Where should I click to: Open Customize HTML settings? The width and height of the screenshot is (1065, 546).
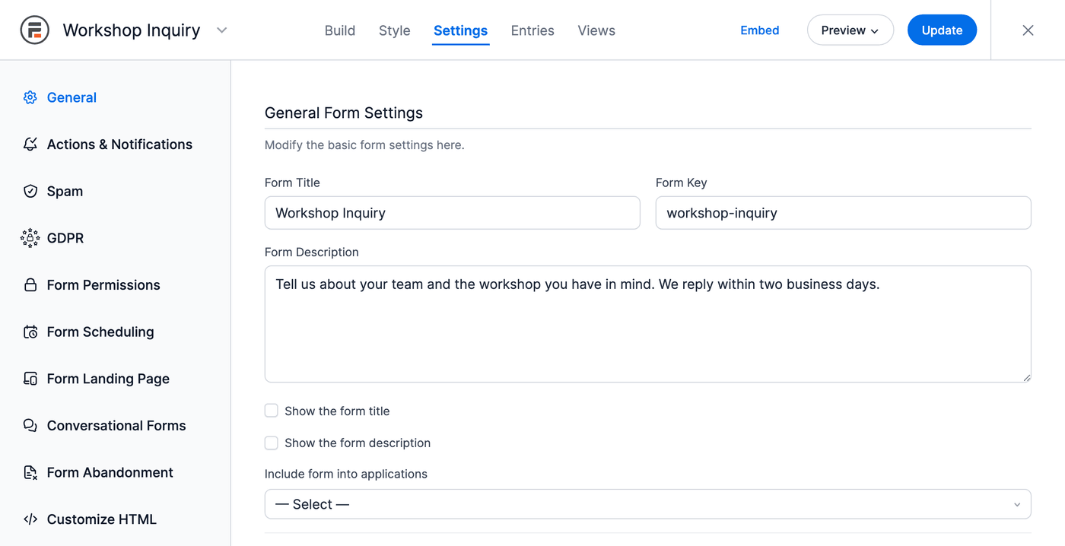[x=102, y=519]
